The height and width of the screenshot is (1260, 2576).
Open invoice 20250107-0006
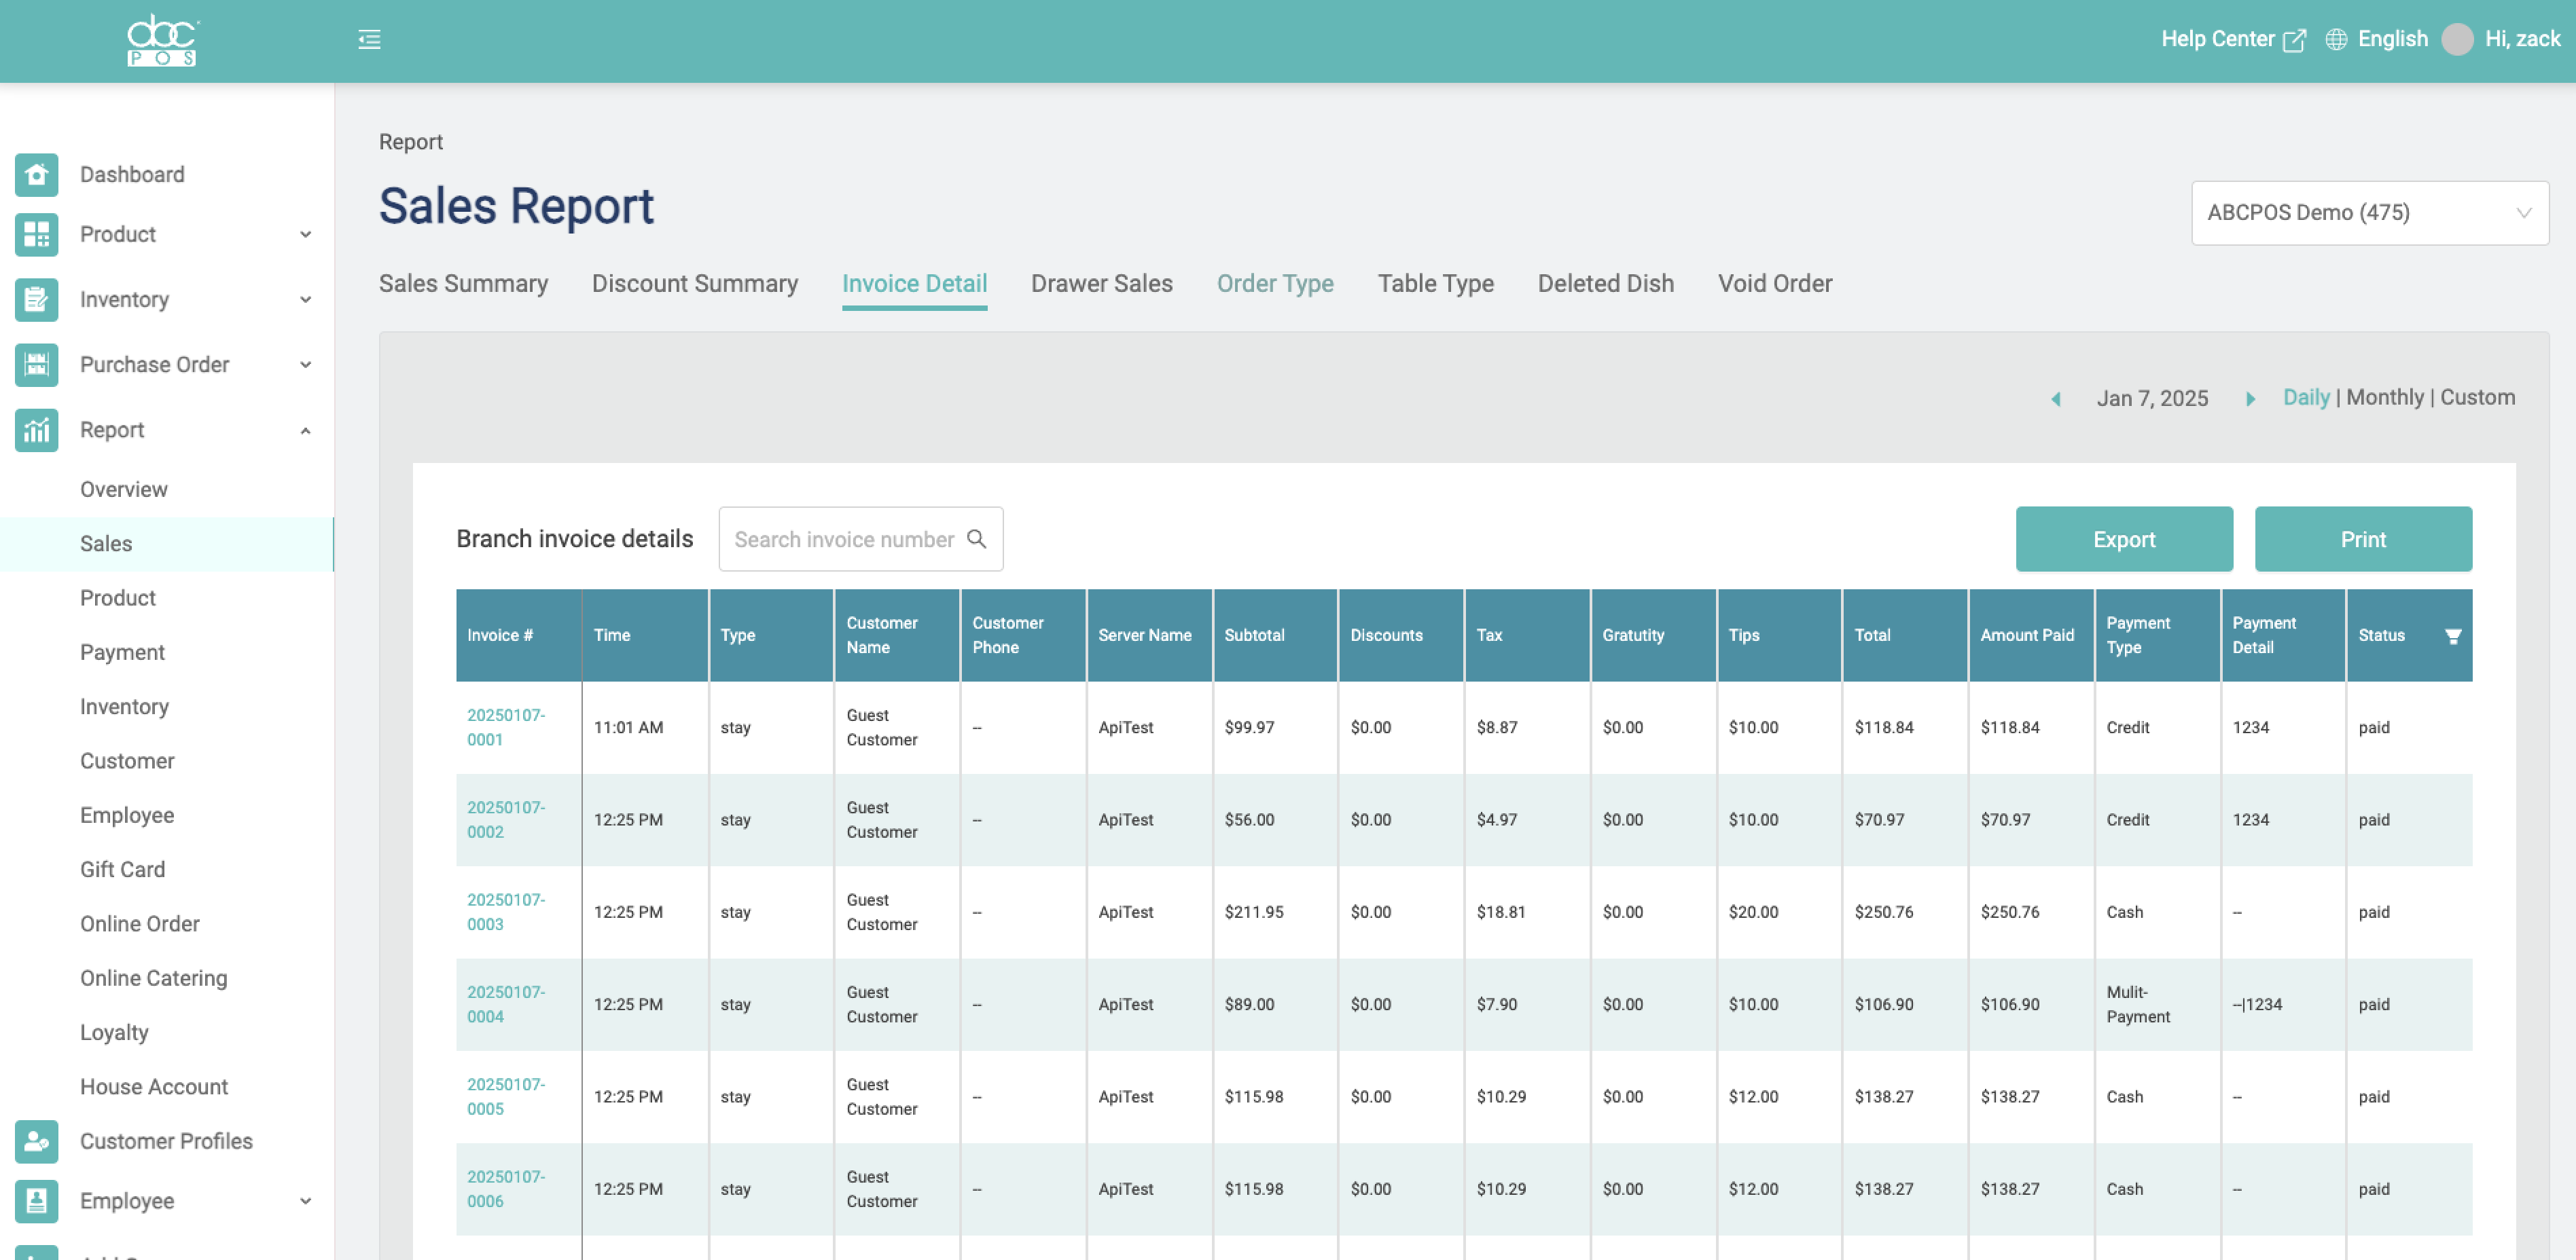pos(506,1189)
